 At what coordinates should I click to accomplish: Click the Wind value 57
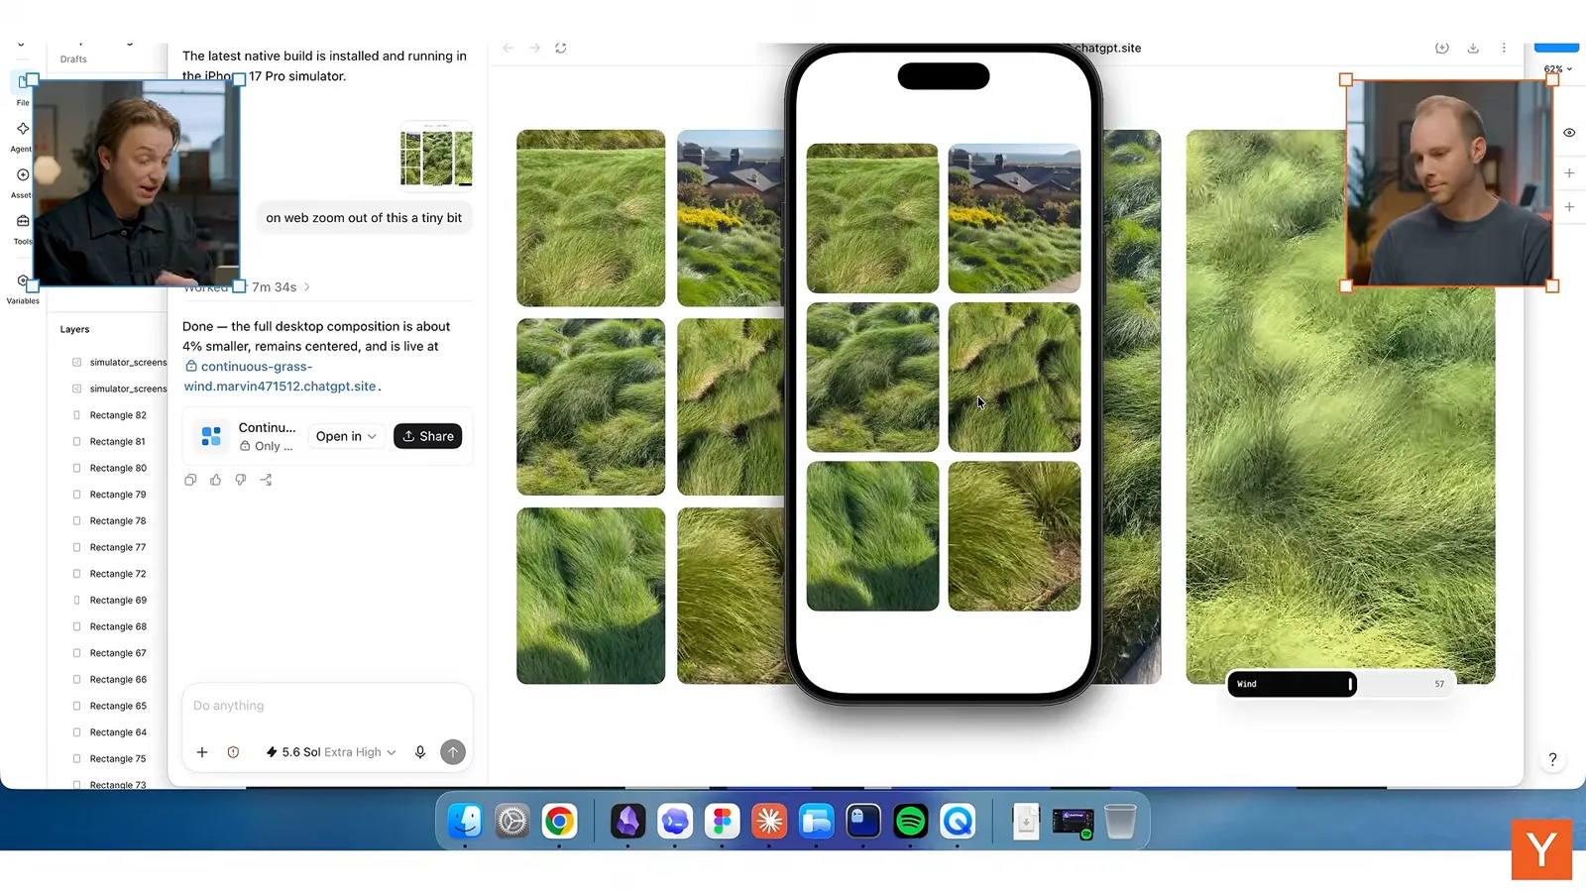1439,684
